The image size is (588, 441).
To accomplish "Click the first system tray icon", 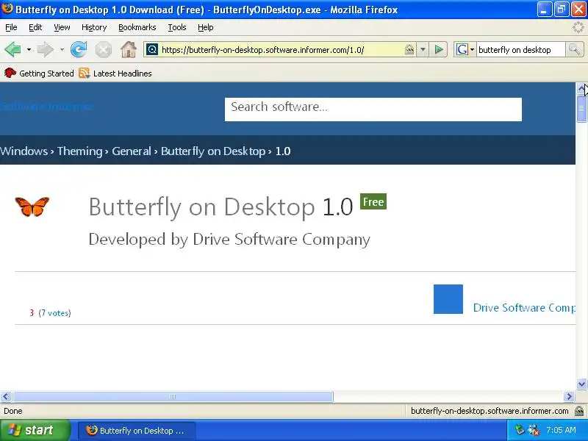I will coord(520,430).
